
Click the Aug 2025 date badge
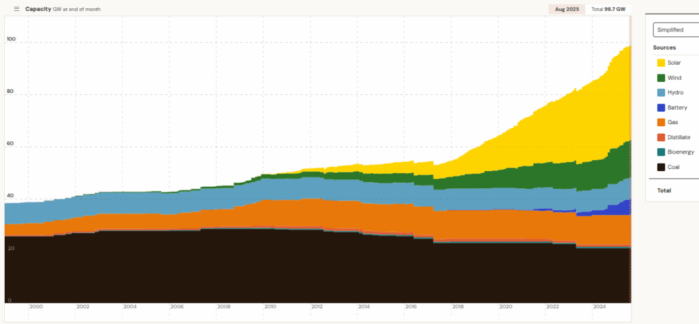point(567,9)
